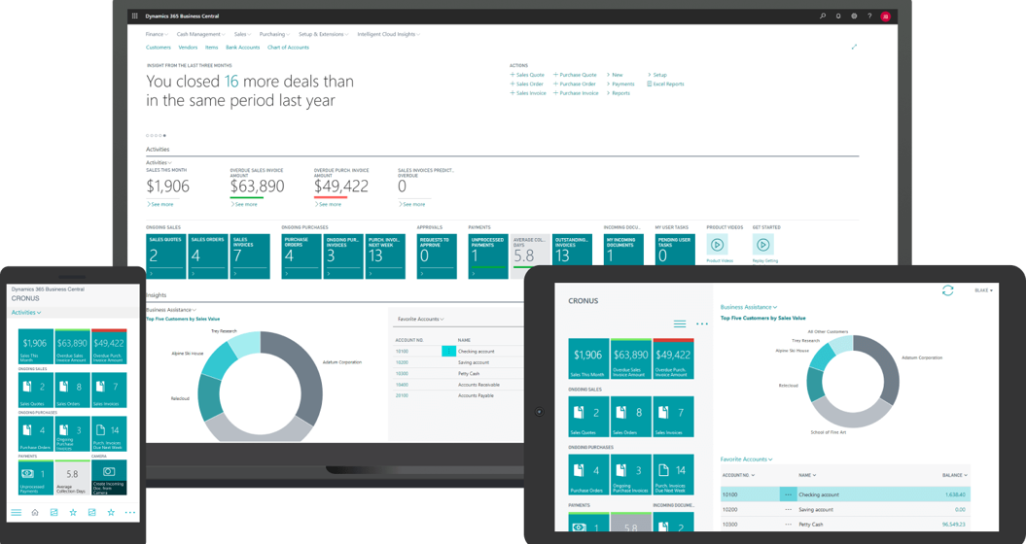The width and height of the screenshot is (1026, 544).
Task: Open the BLAKE user dropdown on tablet
Action: click(983, 290)
